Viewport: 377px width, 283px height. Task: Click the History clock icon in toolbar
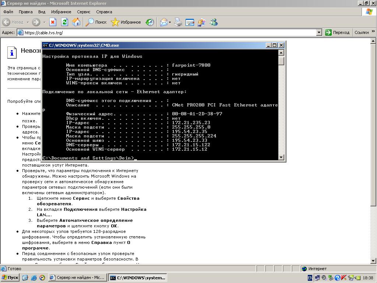150,22
